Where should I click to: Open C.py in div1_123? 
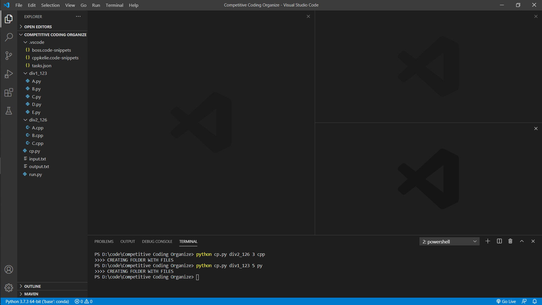[53, 97]
